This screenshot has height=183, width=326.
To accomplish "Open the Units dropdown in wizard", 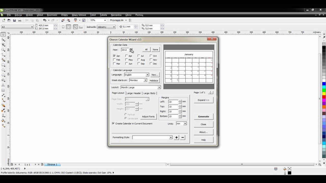I will (x=185, y=124).
